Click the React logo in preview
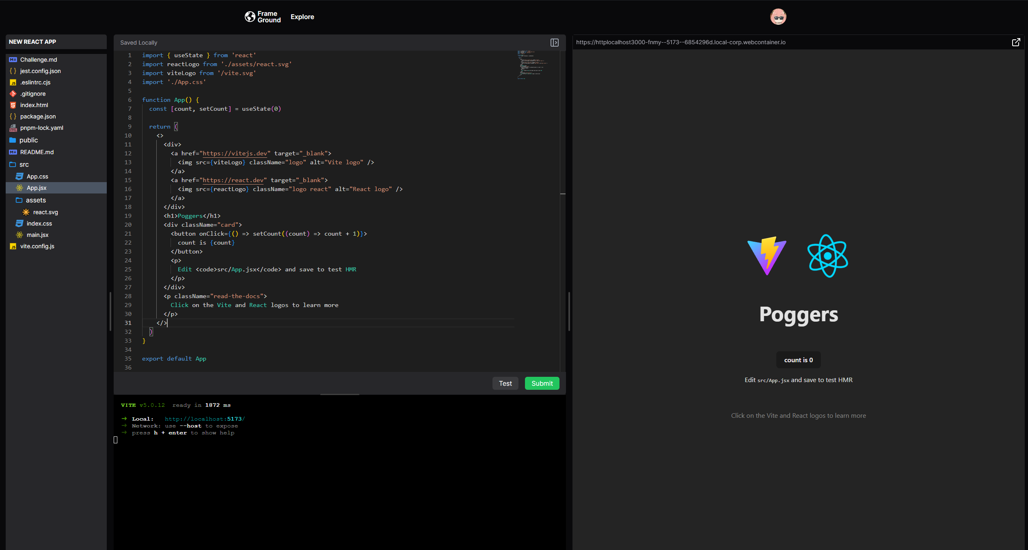The width and height of the screenshot is (1028, 550). coord(827,256)
